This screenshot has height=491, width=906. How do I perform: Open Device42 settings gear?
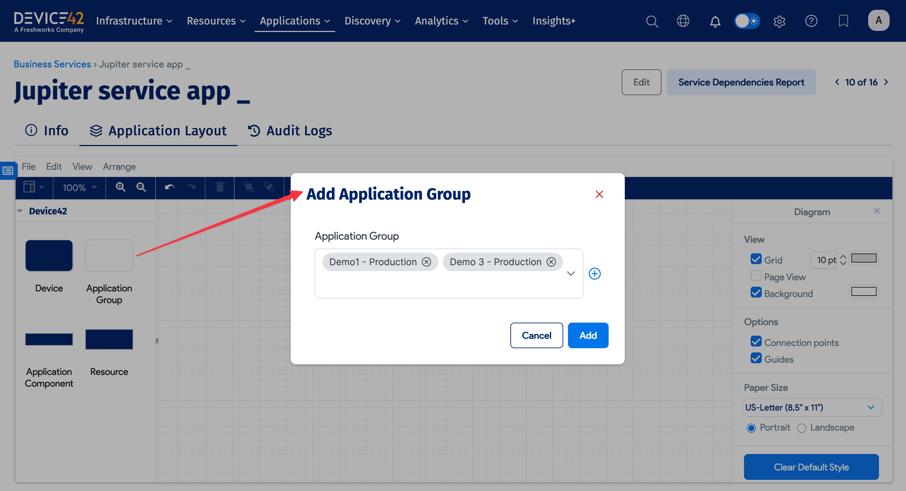coord(779,21)
